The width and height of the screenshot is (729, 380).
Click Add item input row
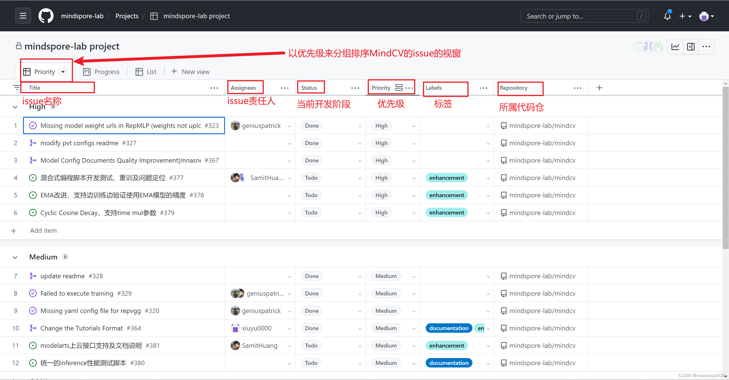click(x=361, y=230)
